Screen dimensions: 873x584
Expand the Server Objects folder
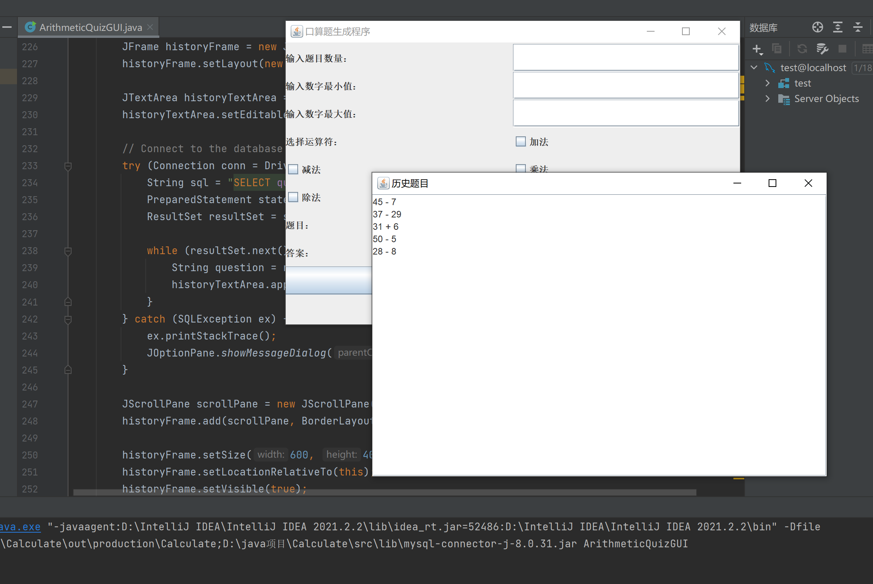coord(767,98)
